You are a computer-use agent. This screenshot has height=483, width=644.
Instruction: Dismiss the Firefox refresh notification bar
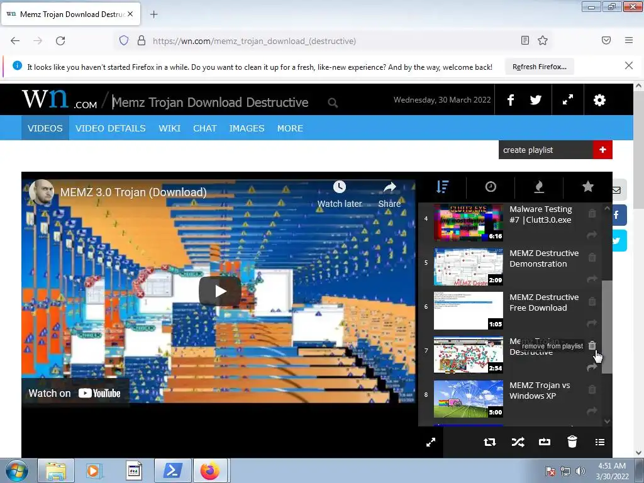tap(629, 65)
